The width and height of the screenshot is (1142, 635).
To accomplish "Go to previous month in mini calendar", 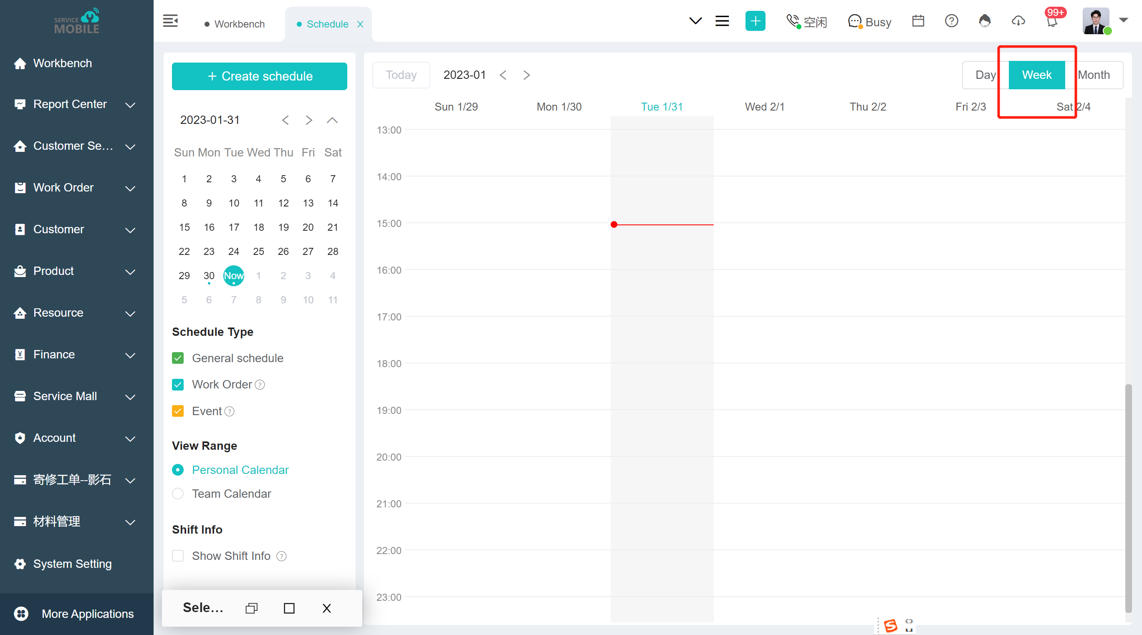I will click(x=285, y=120).
